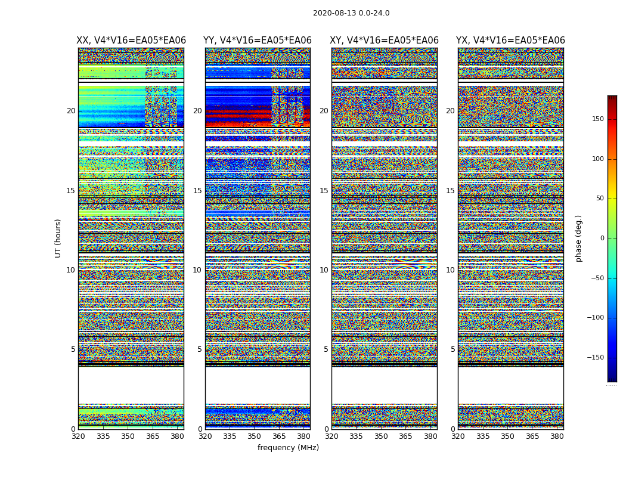626x477 pixels.
Task: Click the 365 MHz tick under the XY panel
Action: point(405,436)
